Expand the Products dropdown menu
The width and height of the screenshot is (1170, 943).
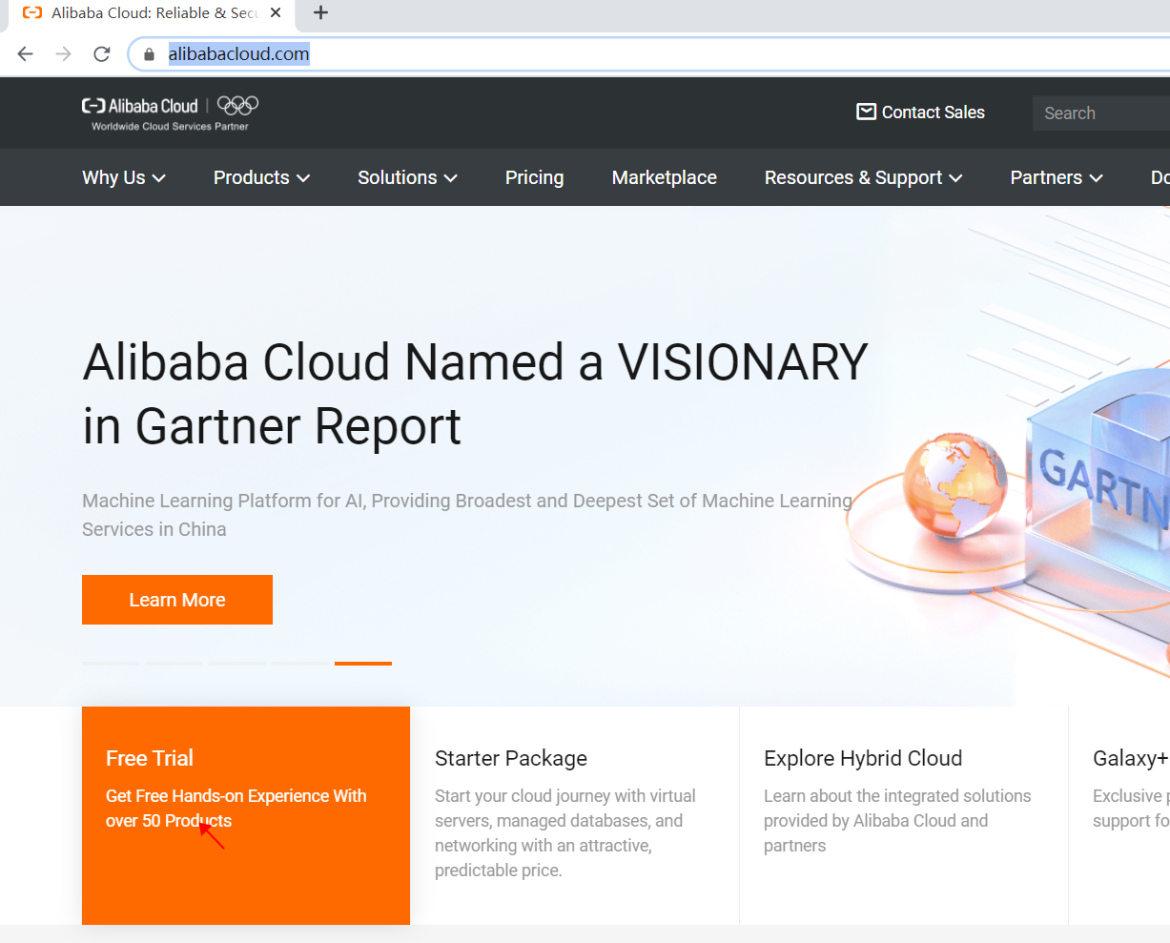pos(261,177)
